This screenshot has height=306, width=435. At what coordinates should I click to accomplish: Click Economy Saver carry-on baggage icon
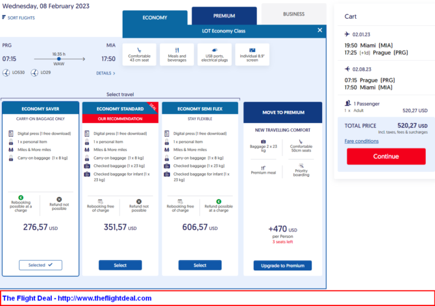point(11,158)
